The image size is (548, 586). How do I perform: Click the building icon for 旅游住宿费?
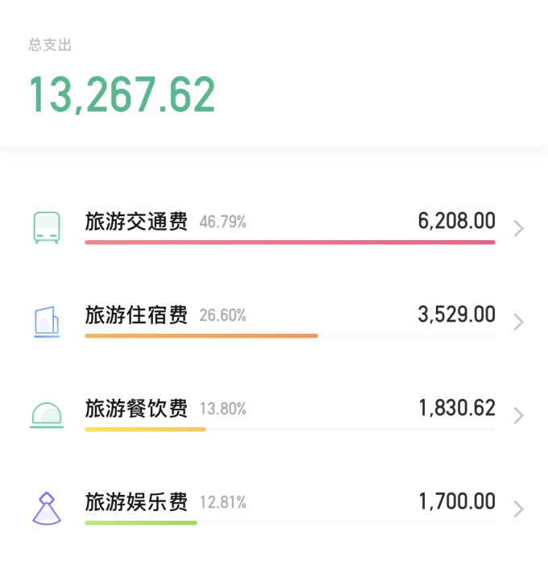point(46,322)
